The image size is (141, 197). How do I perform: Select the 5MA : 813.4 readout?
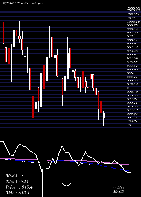[17, 192]
